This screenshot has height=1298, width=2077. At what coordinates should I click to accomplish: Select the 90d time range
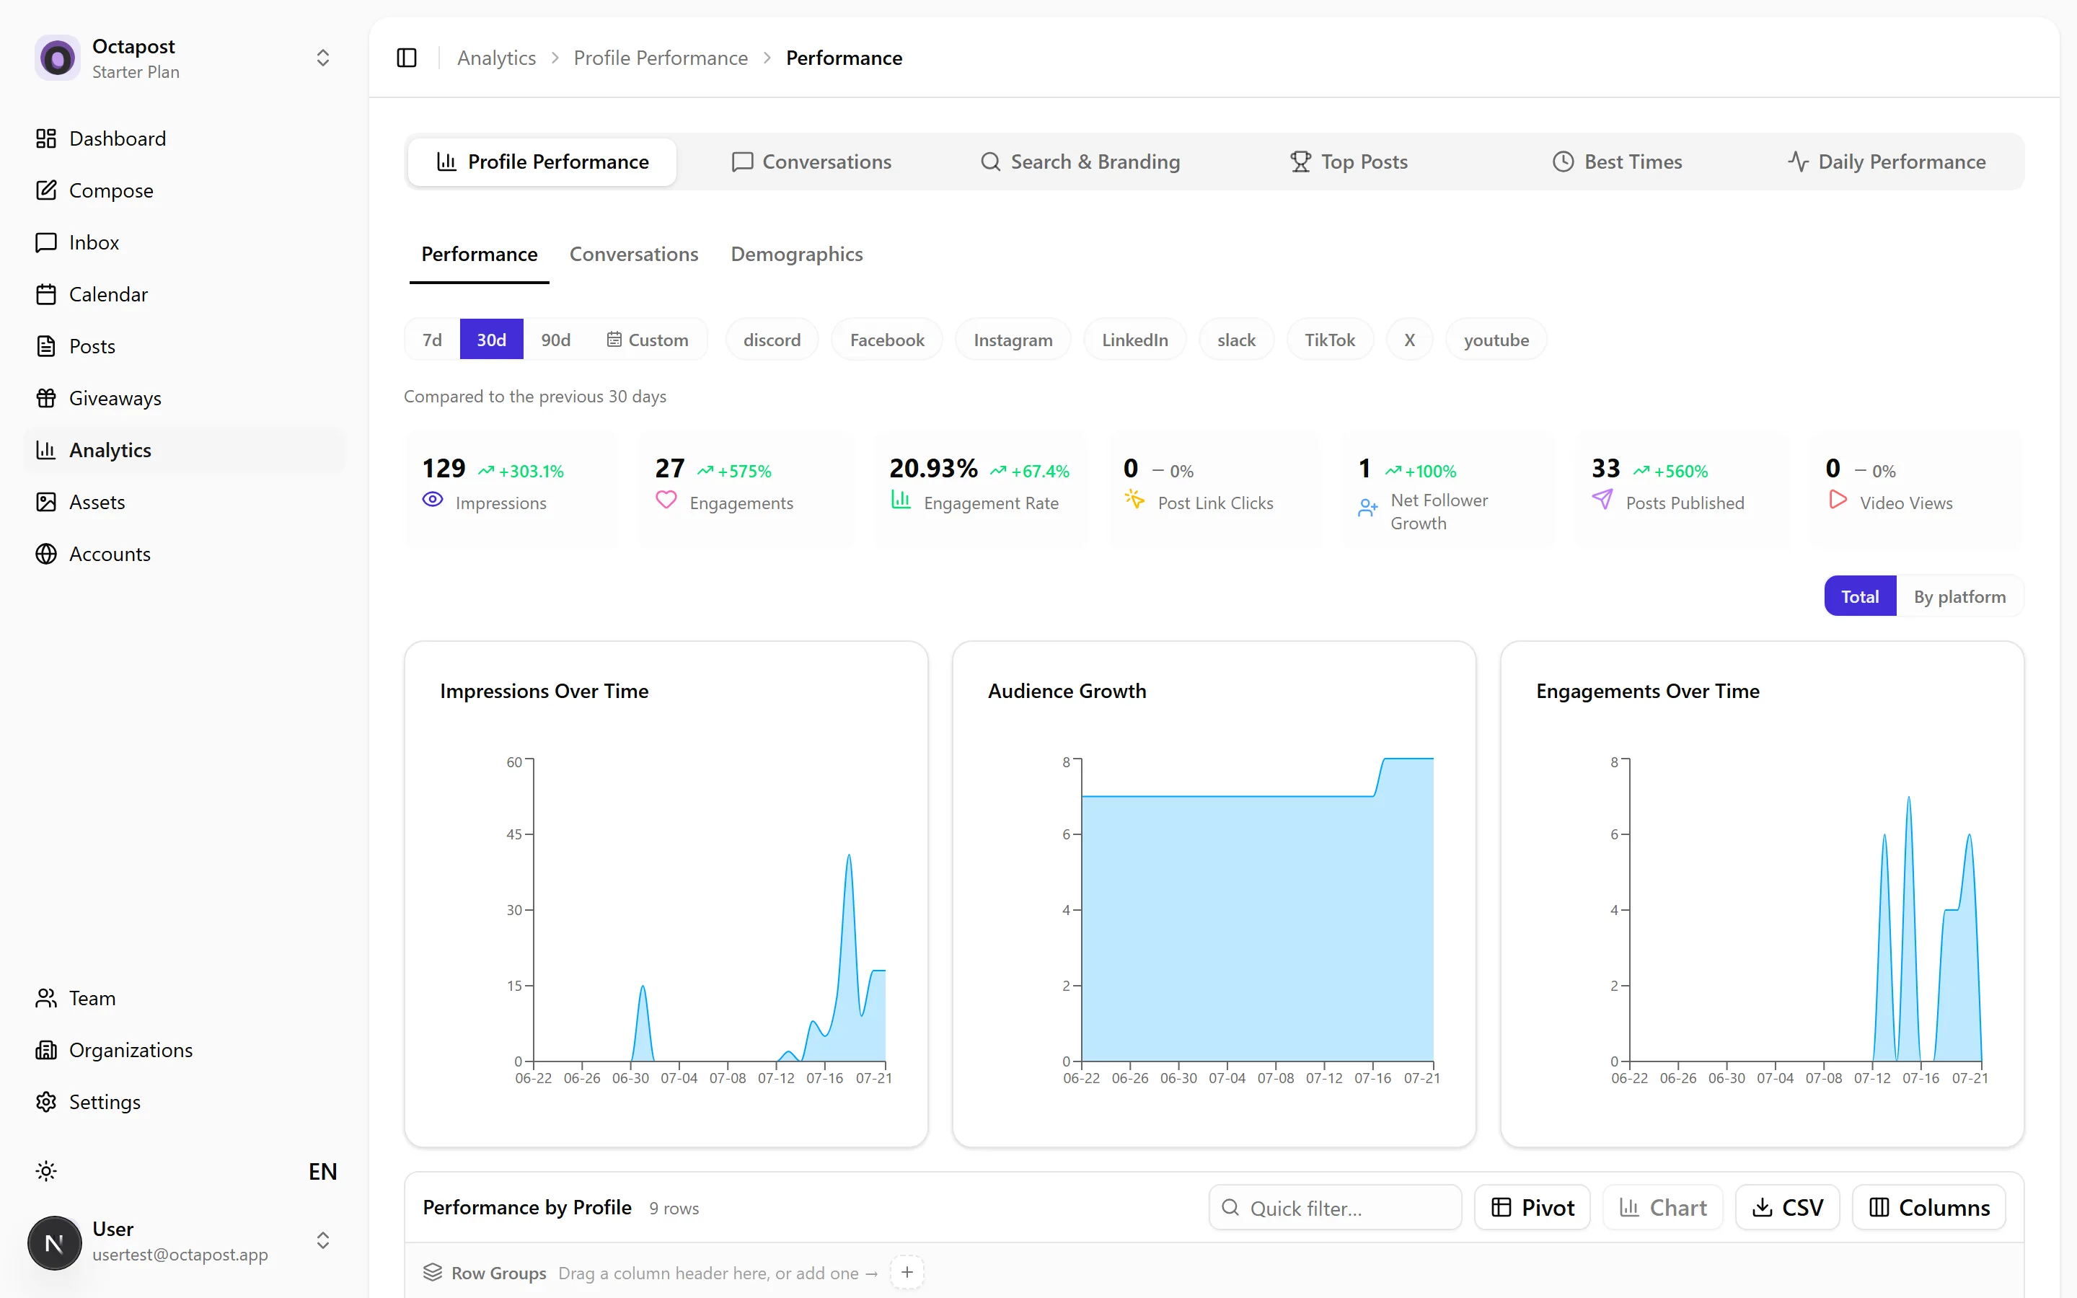pyautogui.click(x=555, y=340)
